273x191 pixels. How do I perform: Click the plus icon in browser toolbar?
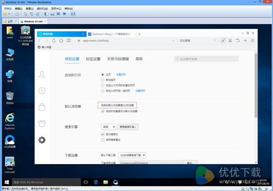click(245, 40)
